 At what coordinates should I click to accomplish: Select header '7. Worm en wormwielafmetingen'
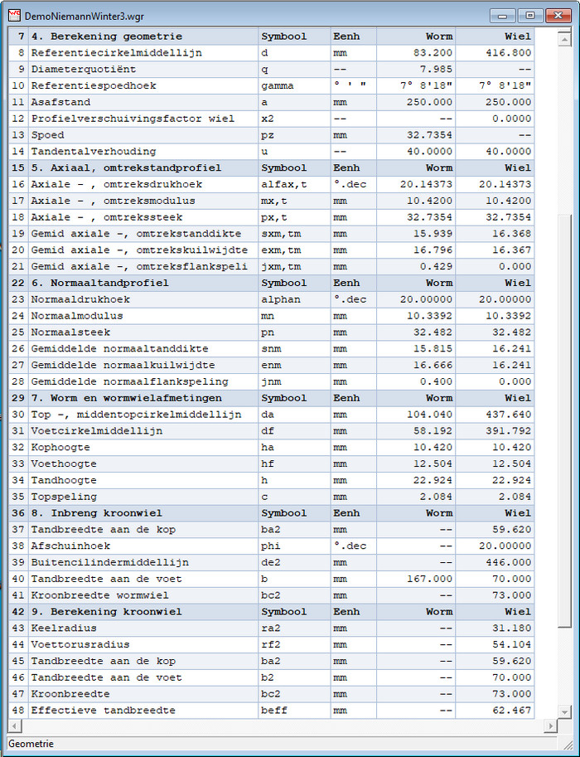pyautogui.click(x=127, y=398)
